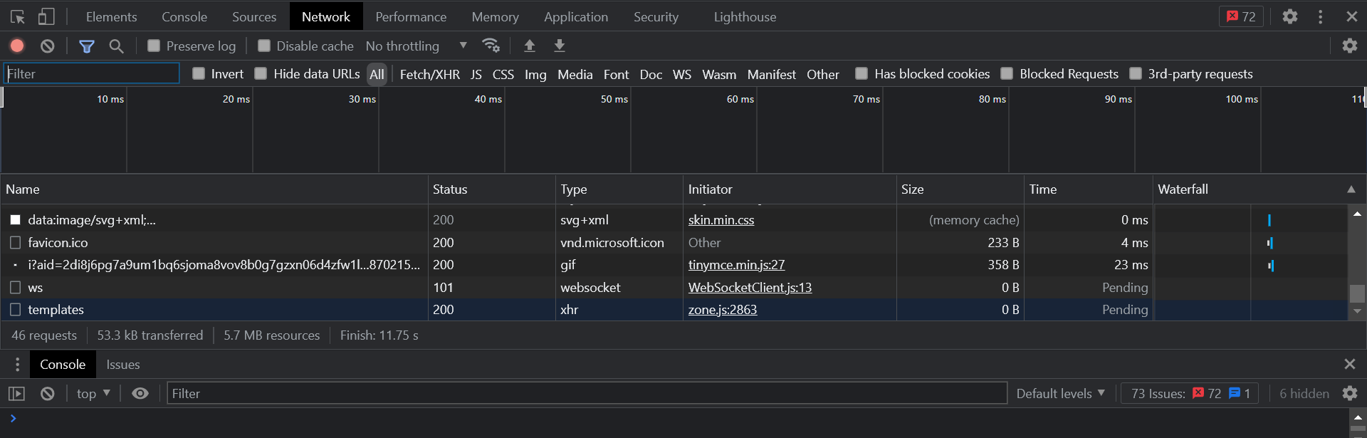Viewport: 1367px width, 438px height.
Task: Export HAR file download icon
Action: pos(560,46)
